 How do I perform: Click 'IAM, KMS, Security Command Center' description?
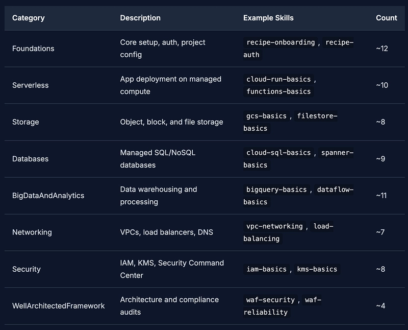click(x=172, y=269)
